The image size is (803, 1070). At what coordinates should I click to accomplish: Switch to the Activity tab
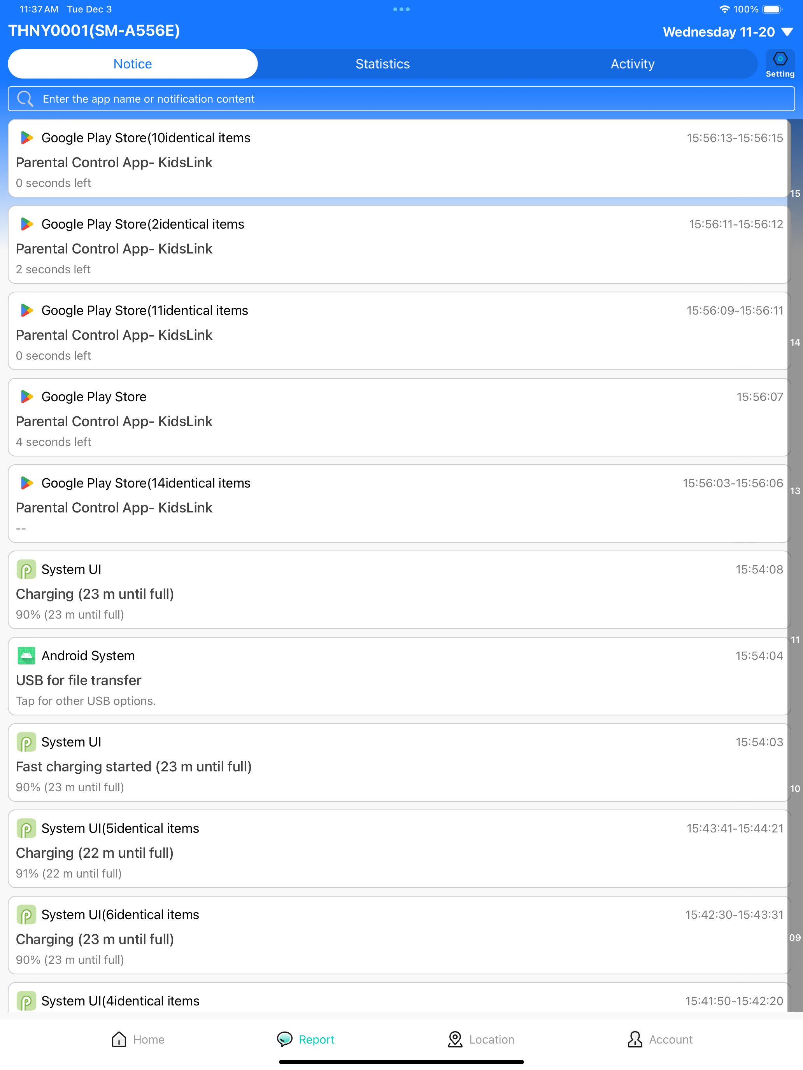[632, 64]
